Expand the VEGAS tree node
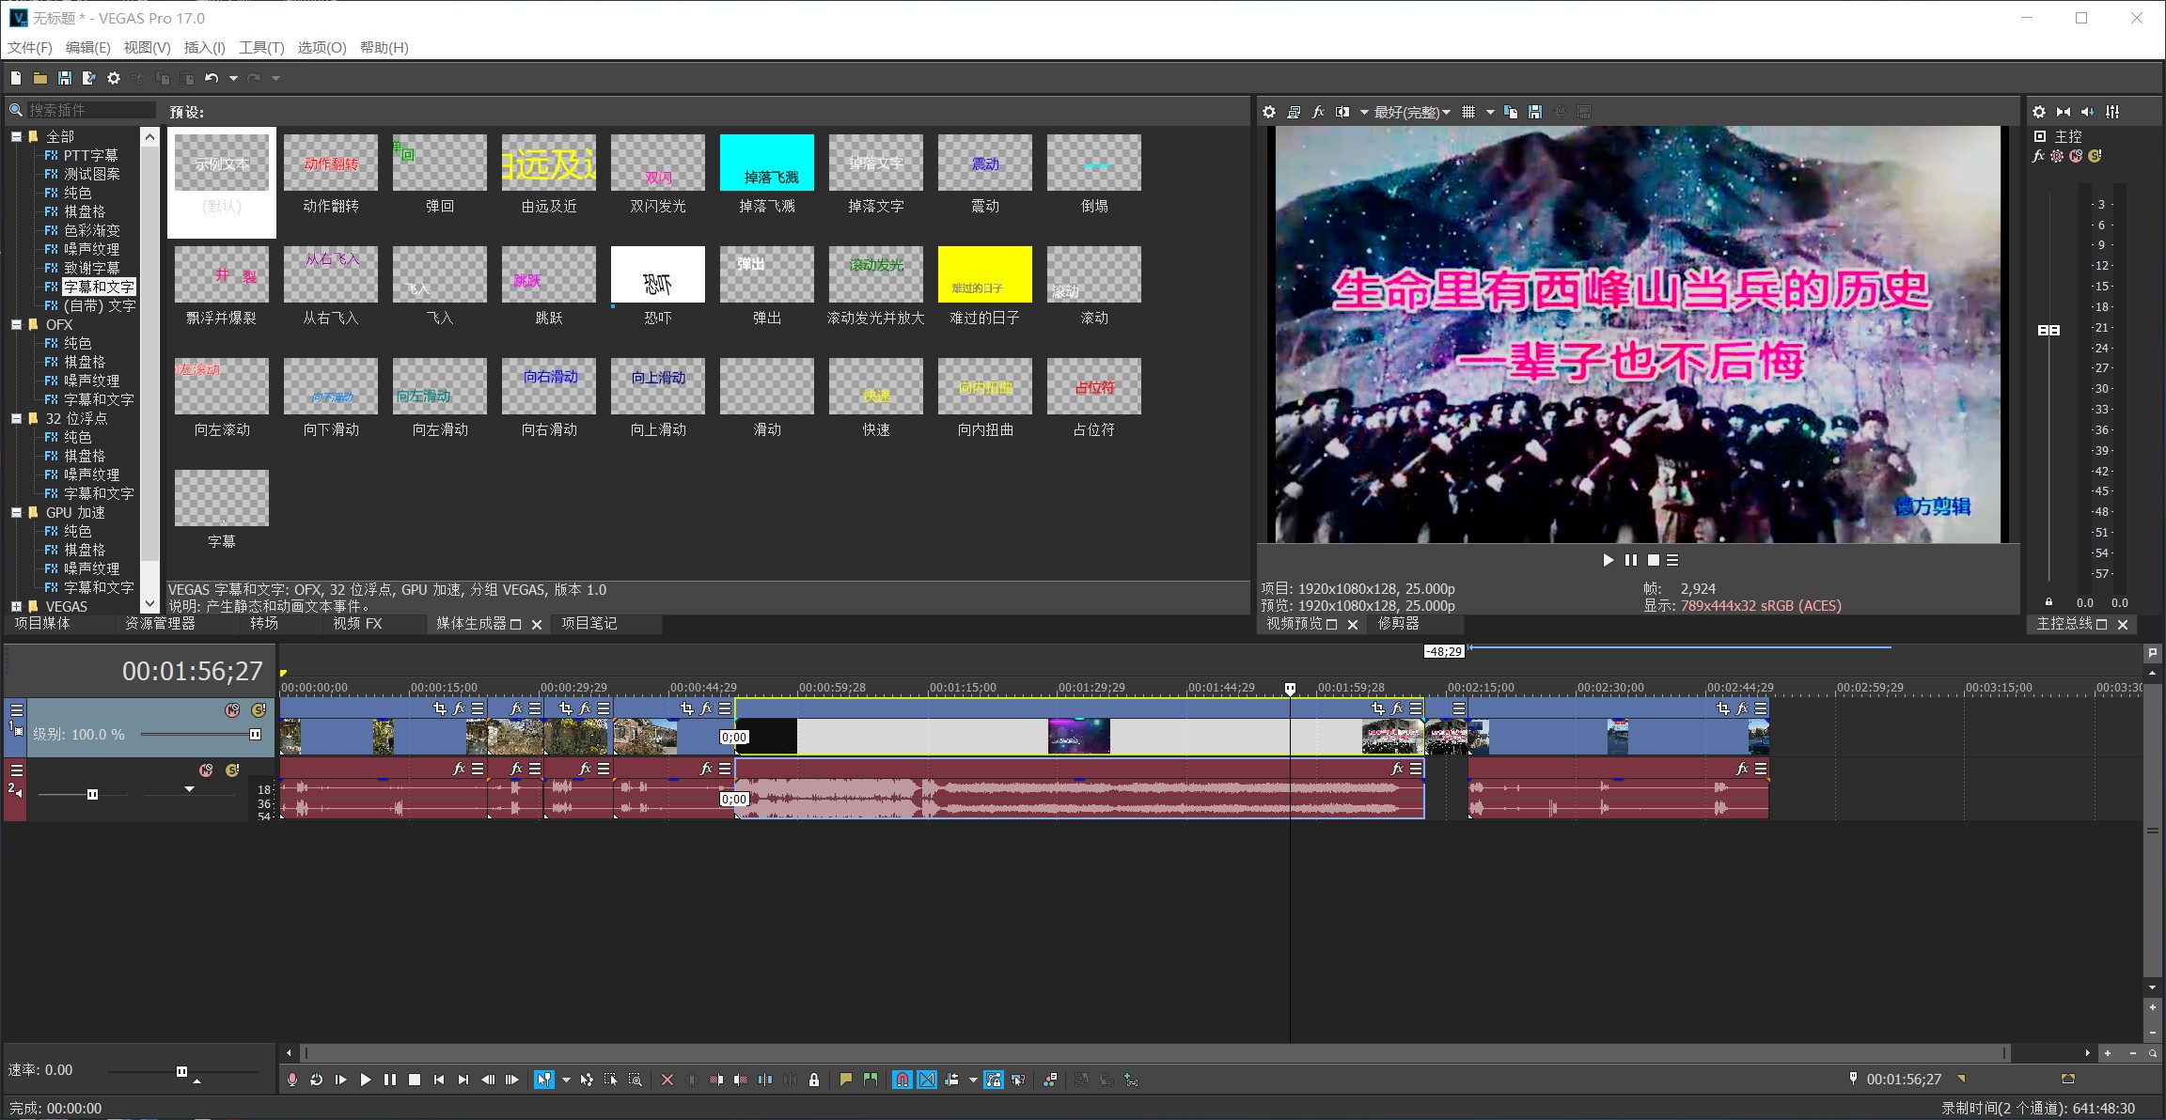Viewport: 2166px width, 1120px height. [x=16, y=606]
